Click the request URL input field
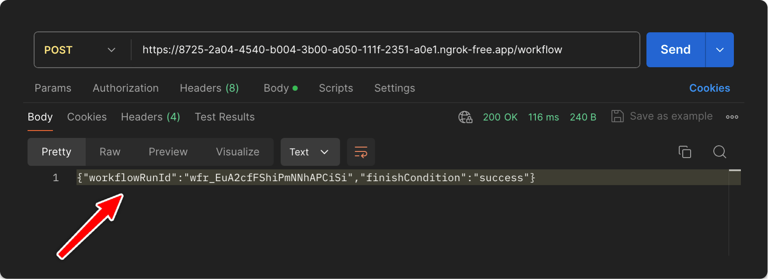768x279 pixels. (x=385, y=50)
